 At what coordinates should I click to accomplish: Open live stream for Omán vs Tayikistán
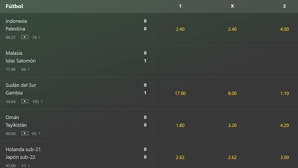point(25,134)
